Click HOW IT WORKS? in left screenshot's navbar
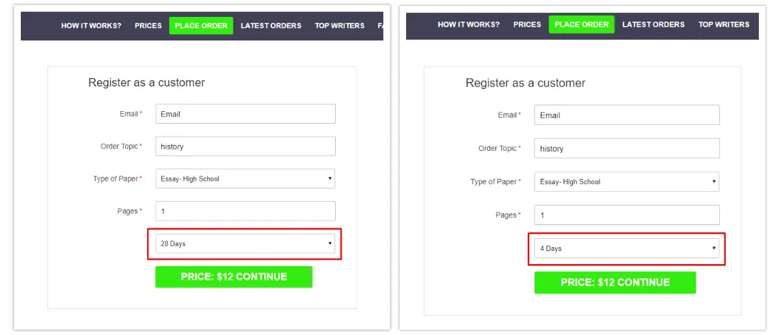 click(91, 26)
